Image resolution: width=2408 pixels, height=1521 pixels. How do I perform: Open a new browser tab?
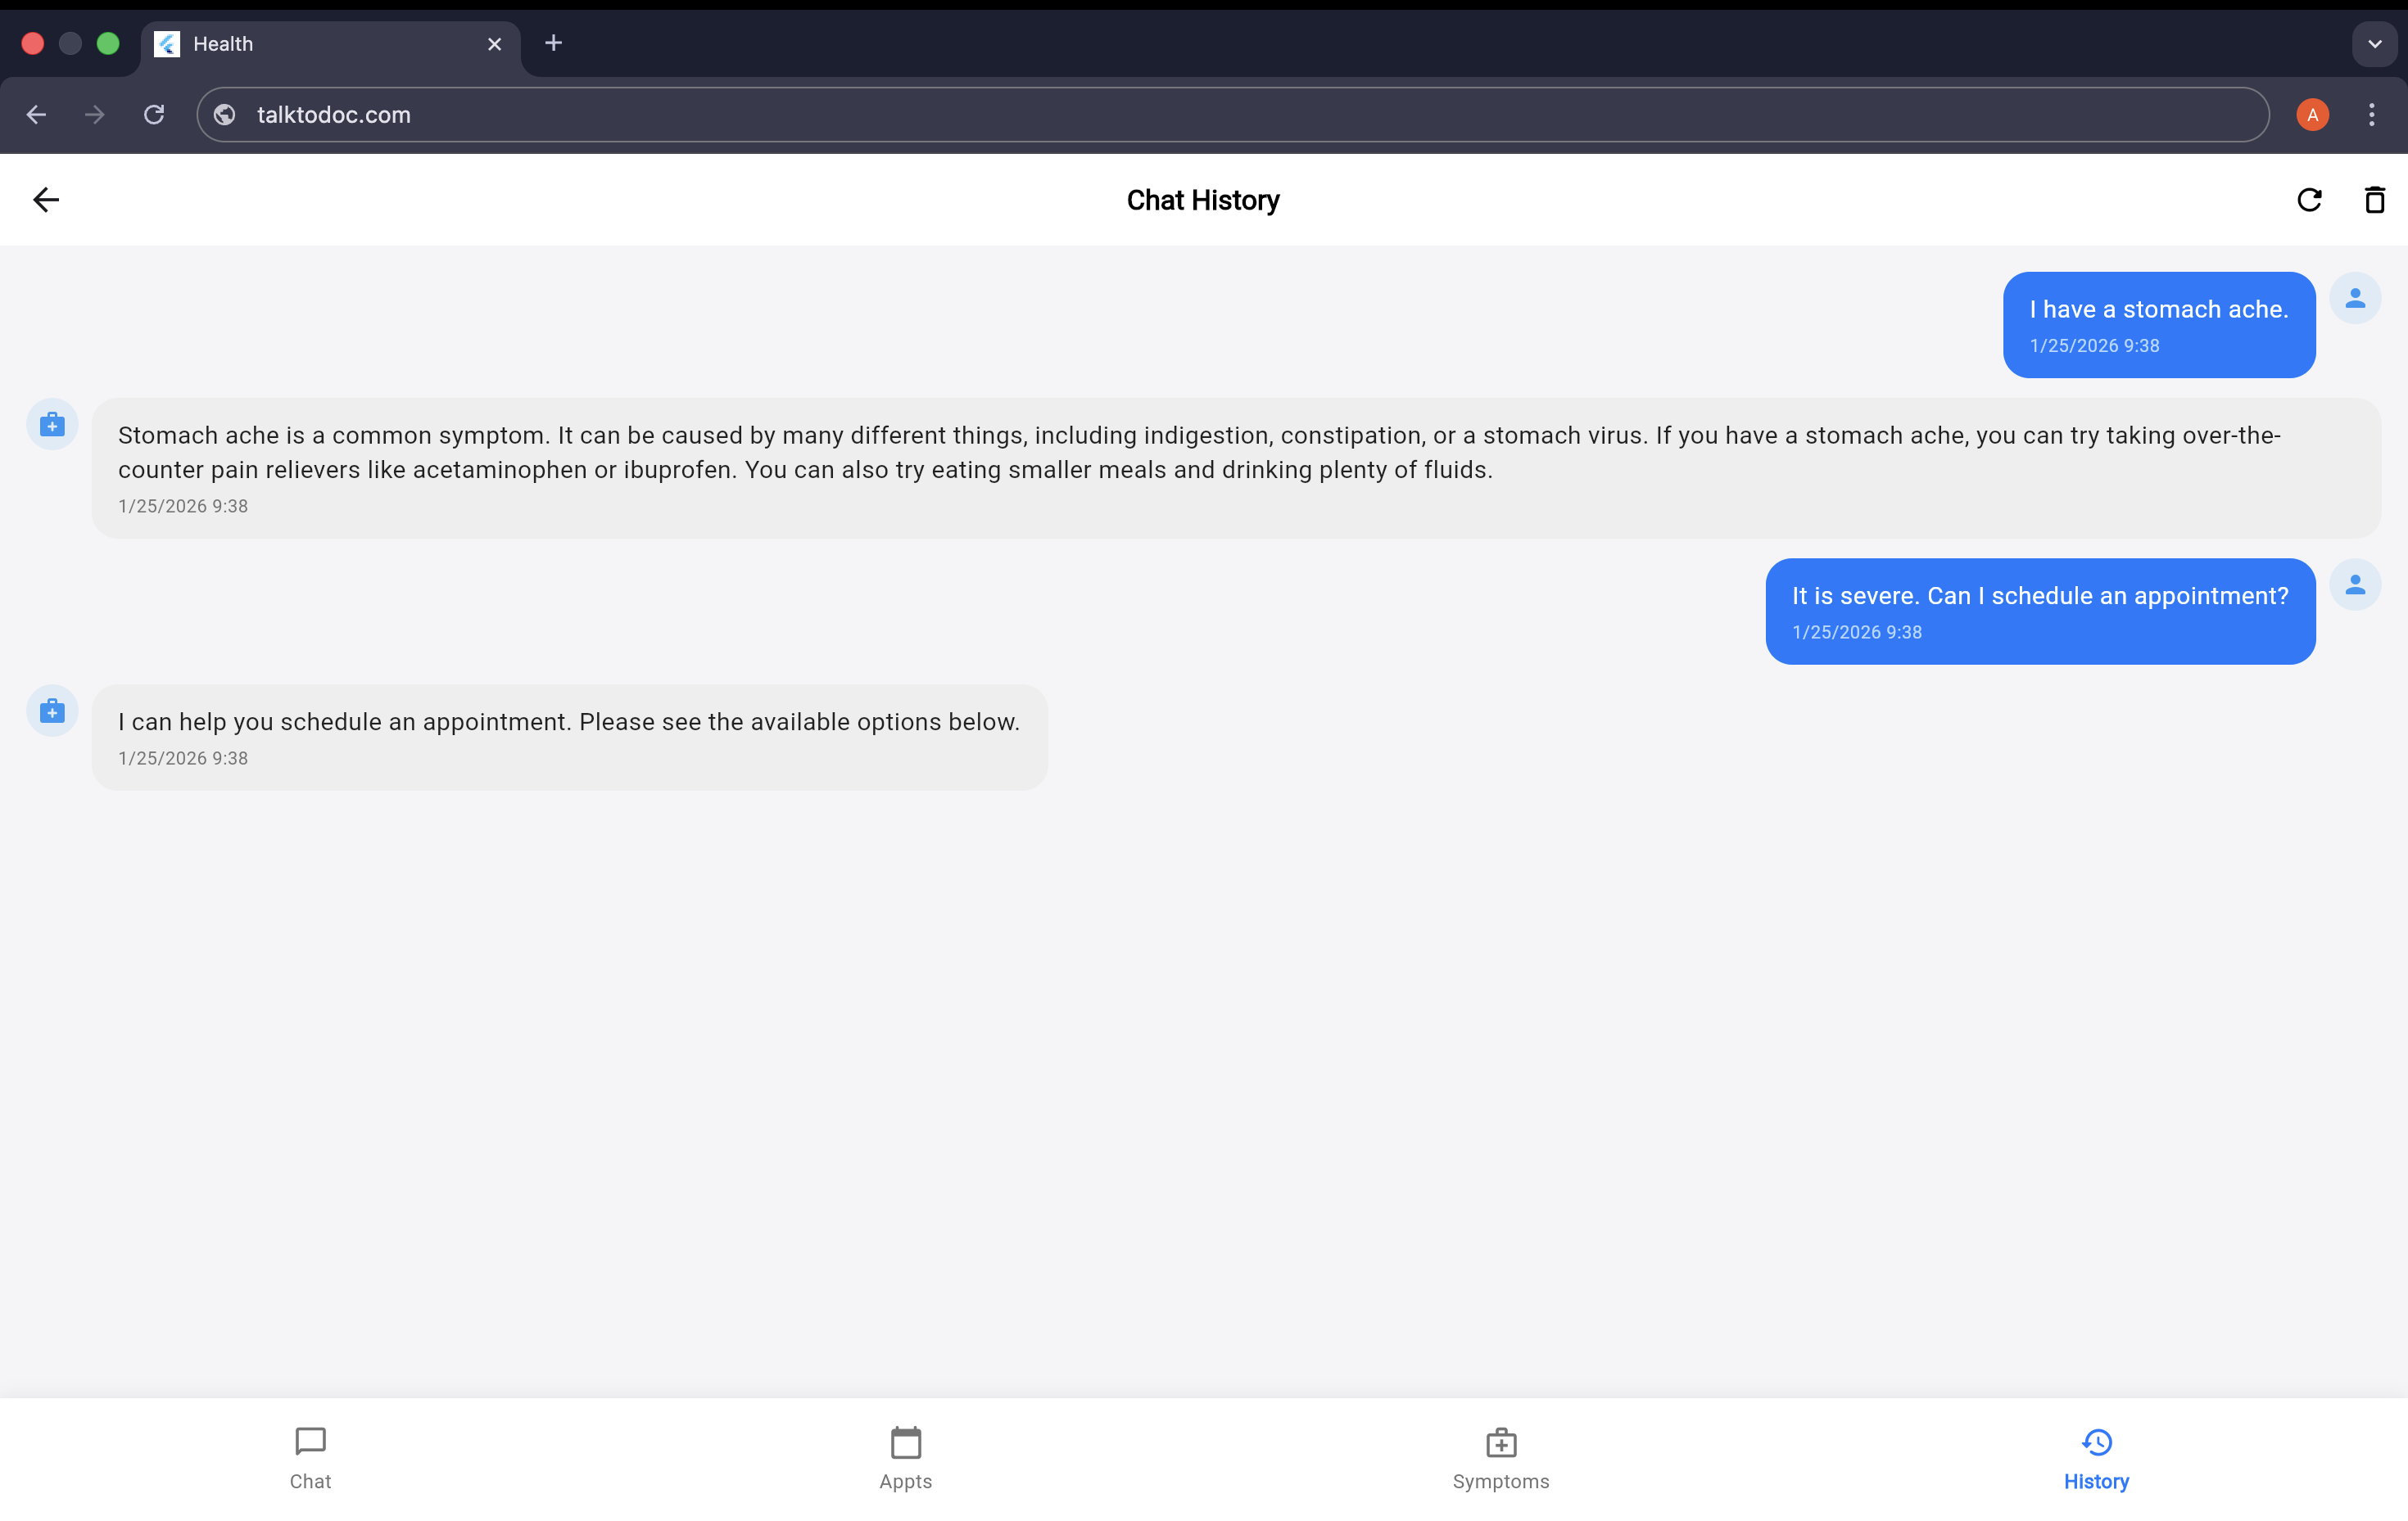click(553, 43)
